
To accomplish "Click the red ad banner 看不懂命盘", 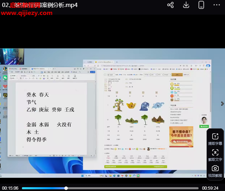I will tap(181, 137).
